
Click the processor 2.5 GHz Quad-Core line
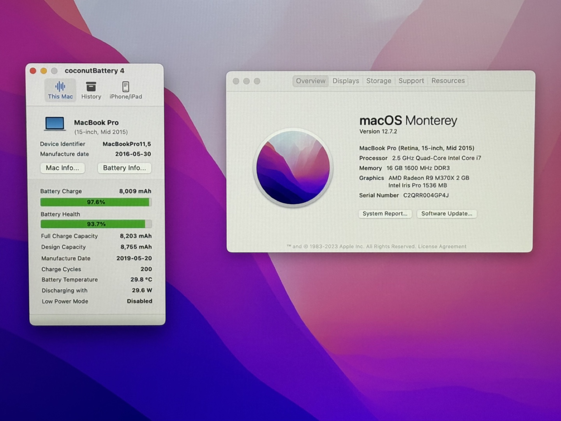pyautogui.click(x=420, y=158)
